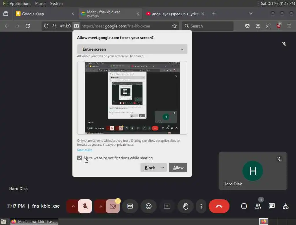The height and width of the screenshot is (225, 296).
Task: Open the Applications menu
Action: point(21,3)
